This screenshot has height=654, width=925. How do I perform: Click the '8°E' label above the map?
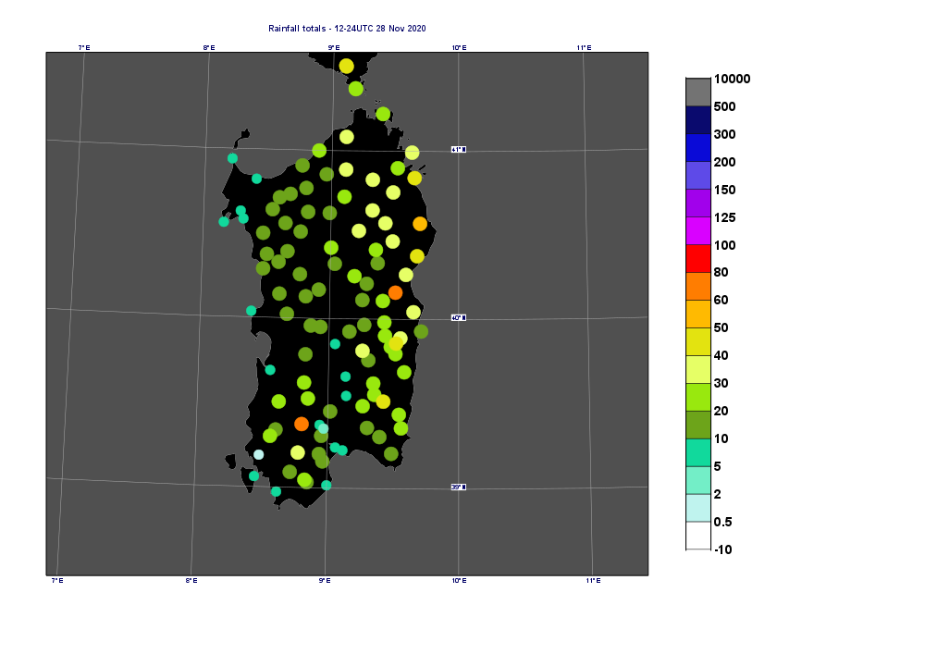tap(209, 48)
